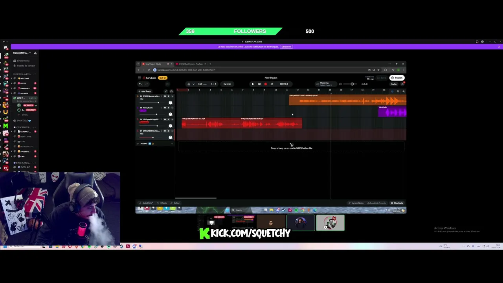Select the purple Voice/Audio region
This screenshot has height=283, width=503.
click(x=392, y=112)
